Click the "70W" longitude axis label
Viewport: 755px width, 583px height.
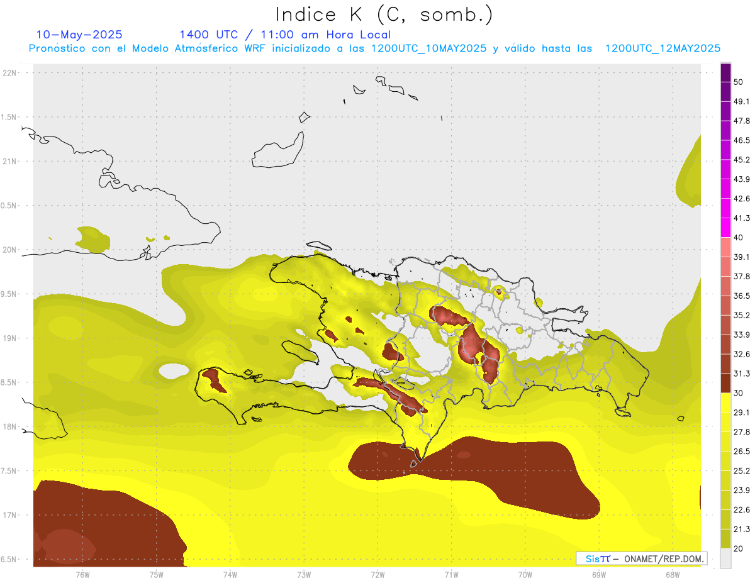[525, 575]
